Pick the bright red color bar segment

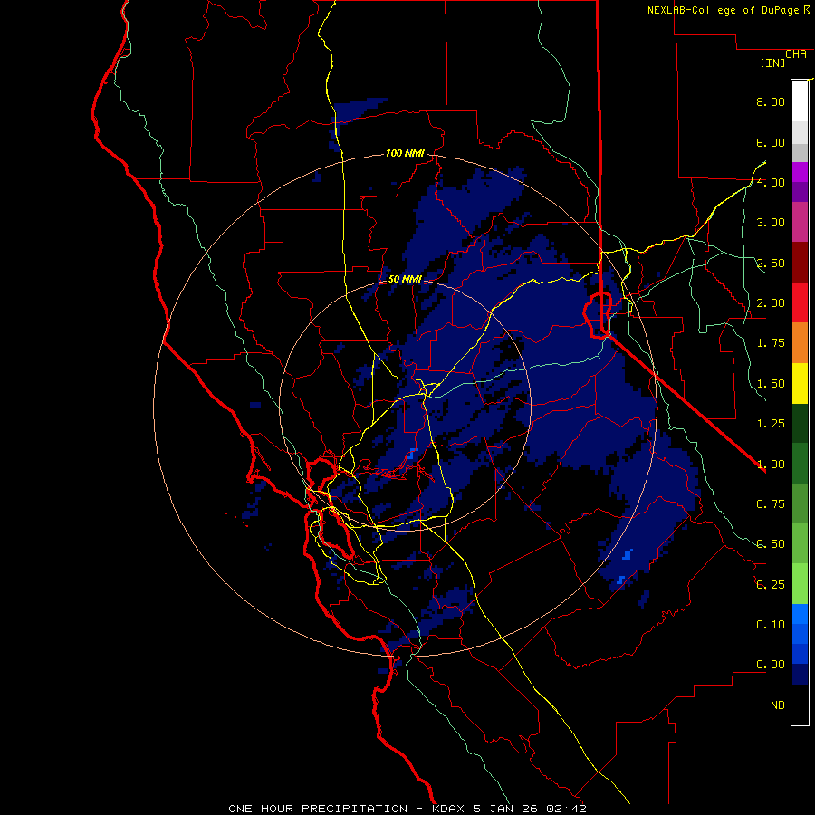[x=800, y=302]
